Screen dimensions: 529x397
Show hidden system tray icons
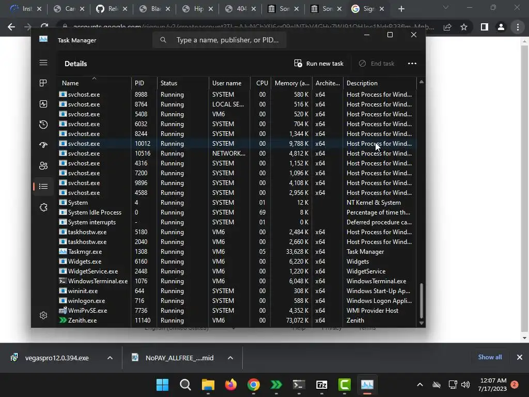pos(420,385)
